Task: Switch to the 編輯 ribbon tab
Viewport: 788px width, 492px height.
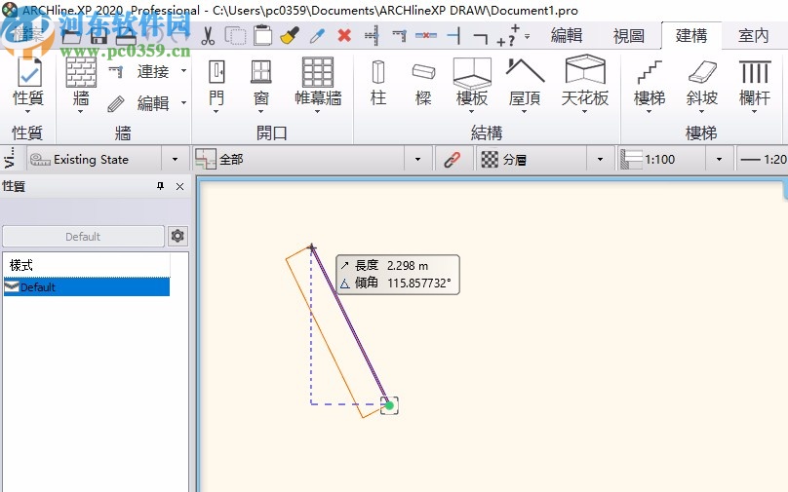Action: point(567,36)
